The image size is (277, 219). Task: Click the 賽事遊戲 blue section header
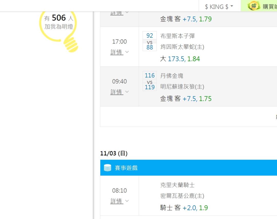coord(189,168)
